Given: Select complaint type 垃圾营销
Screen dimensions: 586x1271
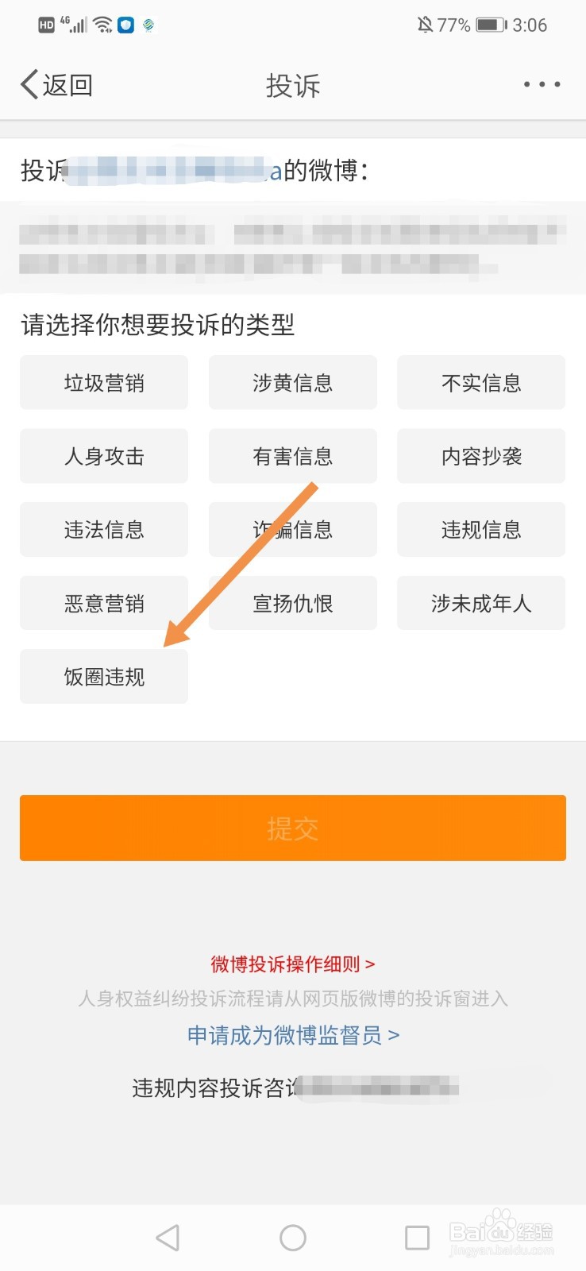Looking at the screenshot, I should (104, 383).
